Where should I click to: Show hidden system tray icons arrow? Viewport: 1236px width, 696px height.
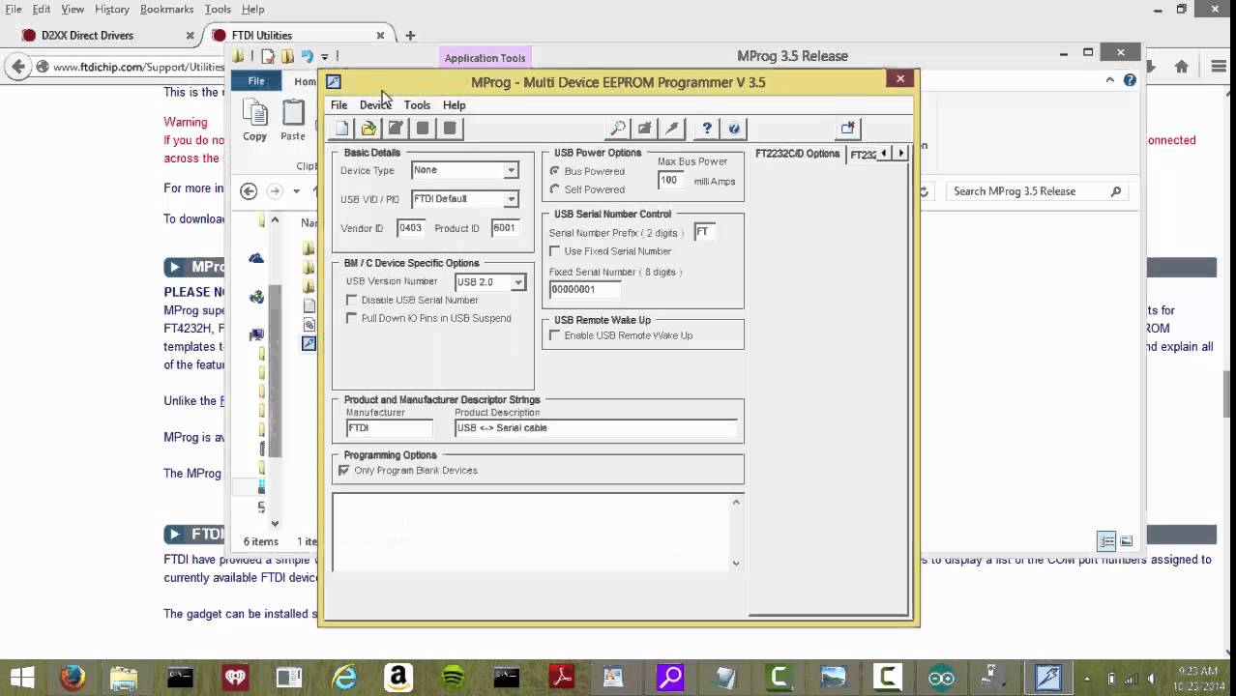[1086, 679]
